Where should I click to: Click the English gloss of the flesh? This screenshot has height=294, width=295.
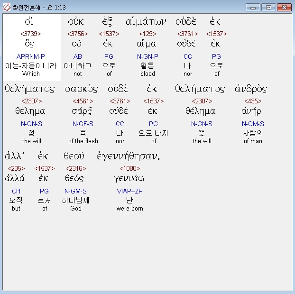coord(83,141)
